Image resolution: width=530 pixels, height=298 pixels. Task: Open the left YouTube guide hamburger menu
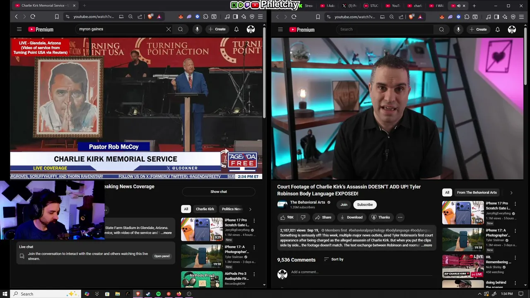19,29
